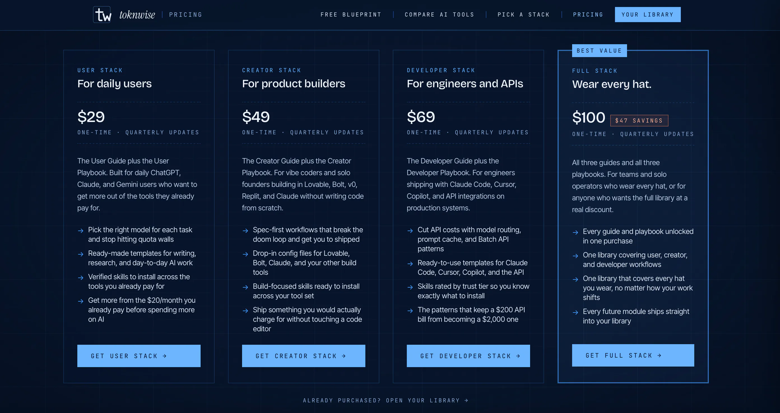Click the $100 price text
This screenshot has height=413, width=780.
coord(588,117)
